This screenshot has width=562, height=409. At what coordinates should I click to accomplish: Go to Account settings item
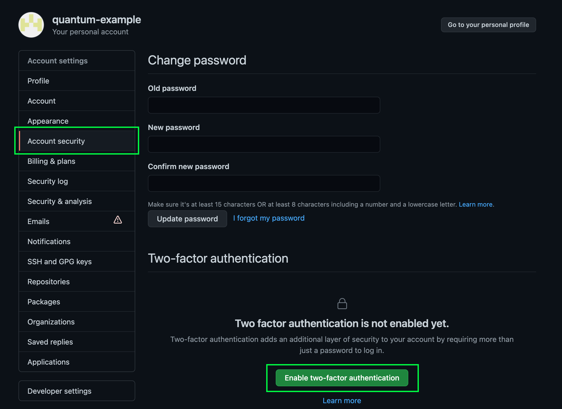pos(41,101)
